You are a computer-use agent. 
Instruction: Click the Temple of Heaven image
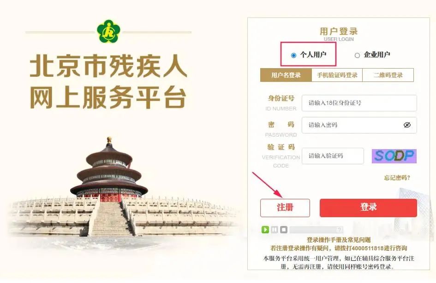110,187
